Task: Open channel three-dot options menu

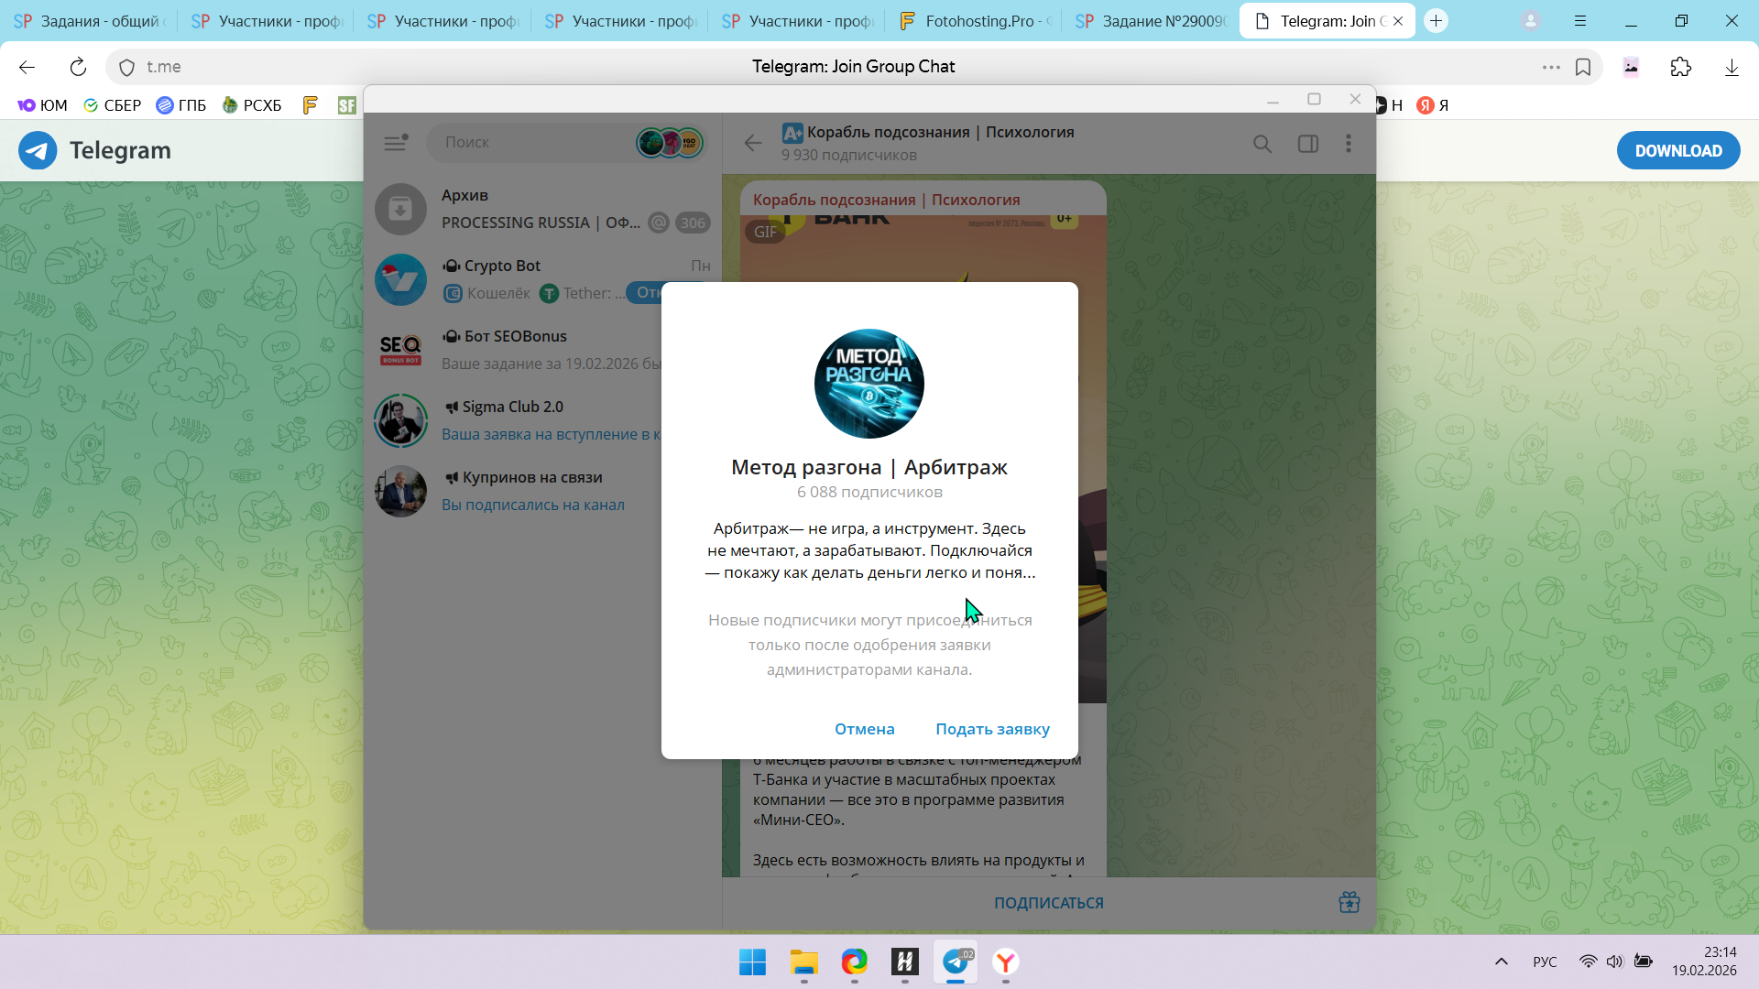Action: pos(1348,144)
